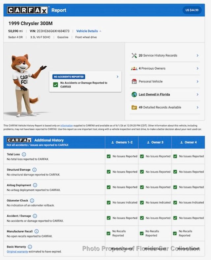The width and height of the screenshot is (211, 260).
Task: Open the Odometer Check info icon
Action: 32,201
